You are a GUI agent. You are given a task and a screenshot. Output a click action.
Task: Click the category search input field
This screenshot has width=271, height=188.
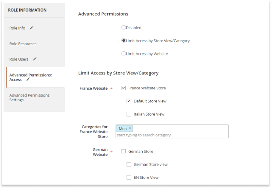point(172,135)
